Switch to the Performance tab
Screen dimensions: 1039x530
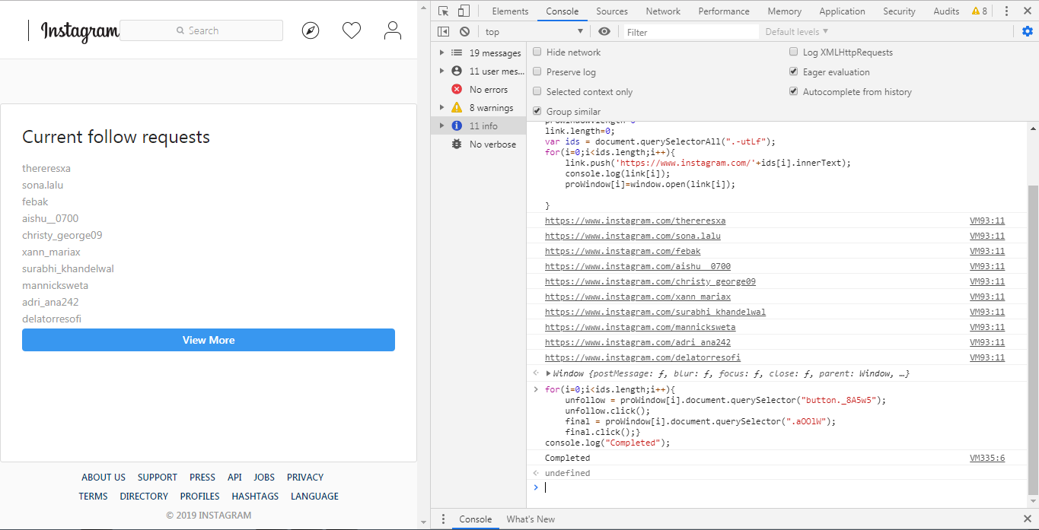pyautogui.click(x=724, y=11)
